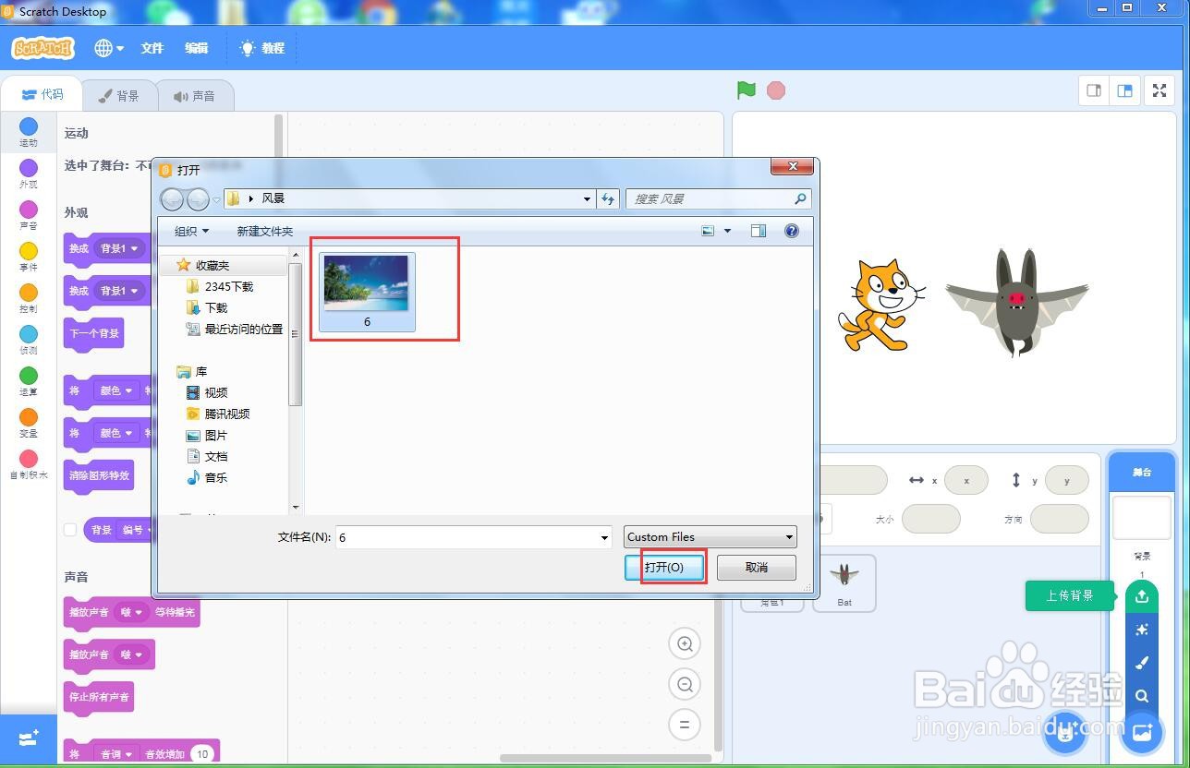Switch to the 背景 tab
This screenshot has width=1190, height=768.
coord(118,96)
